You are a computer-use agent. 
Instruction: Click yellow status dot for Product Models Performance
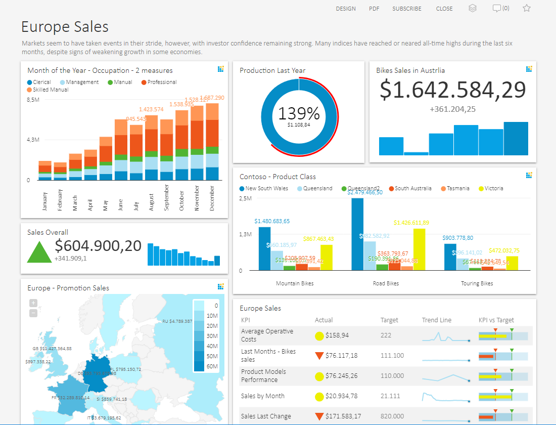coord(319,376)
